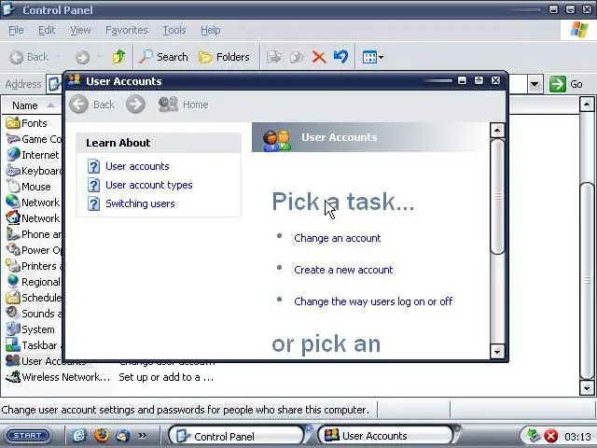This screenshot has height=448, width=597.
Task: Select the Wireless Network Setup item
Action: tap(58, 377)
